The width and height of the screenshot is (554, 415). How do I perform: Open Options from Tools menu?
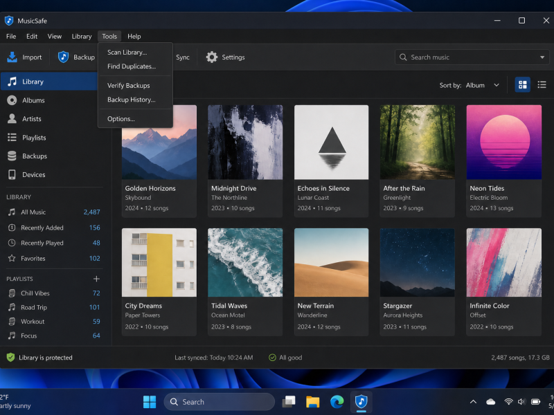tap(135, 118)
